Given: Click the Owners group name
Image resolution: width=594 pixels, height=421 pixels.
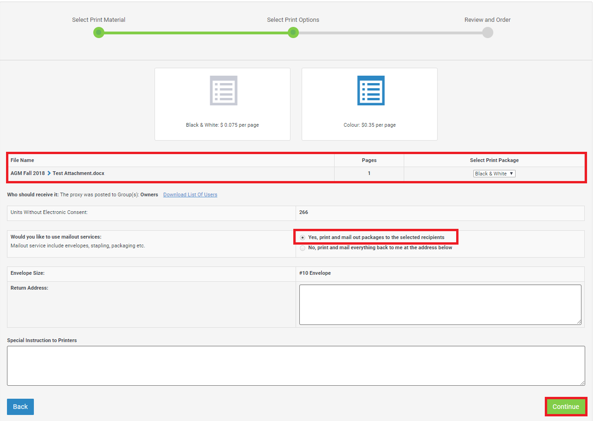Looking at the screenshot, I should click(x=149, y=194).
